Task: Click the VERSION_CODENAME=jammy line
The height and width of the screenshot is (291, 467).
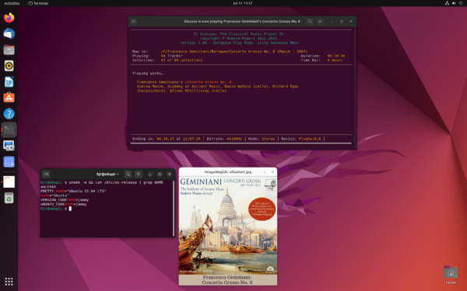Action: pos(65,200)
